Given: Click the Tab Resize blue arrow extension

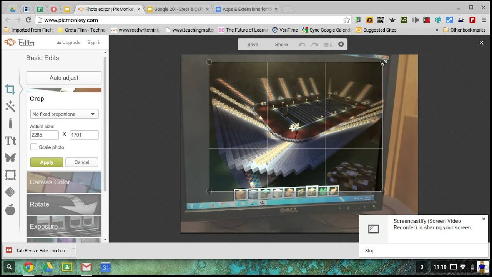Looking at the screenshot, I should 449,20.
